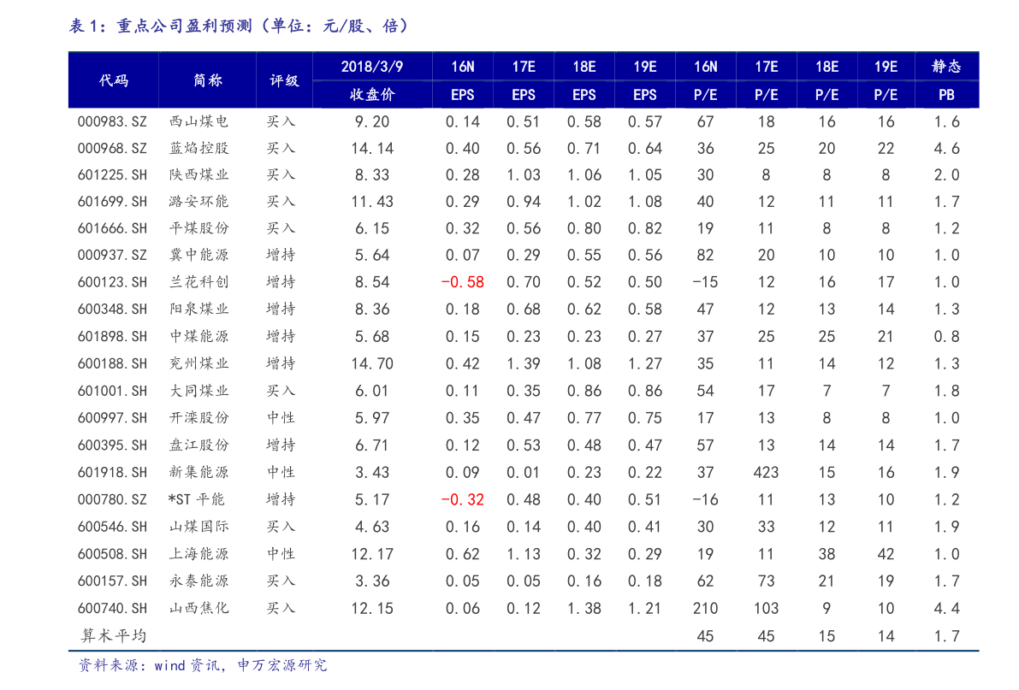Click the 简称 column header

tap(208, 80)
